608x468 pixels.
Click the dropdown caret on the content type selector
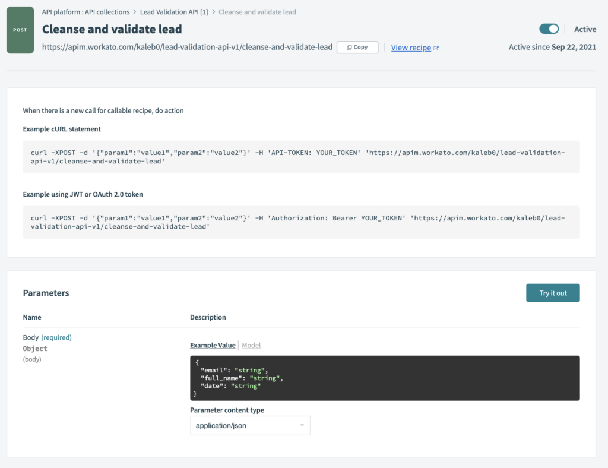[302, 425]
